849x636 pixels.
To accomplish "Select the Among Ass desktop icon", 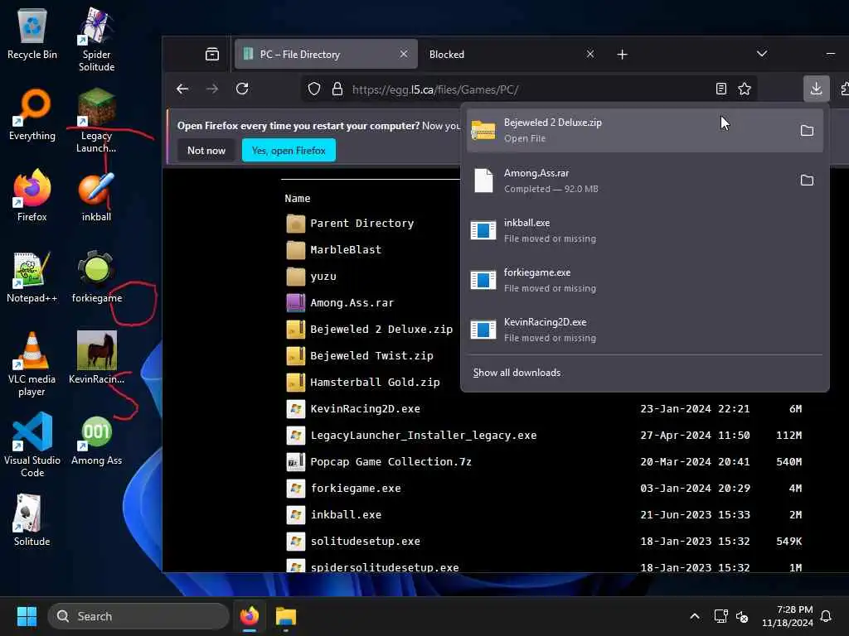I will pyautogui.click(x=96, y=439).
